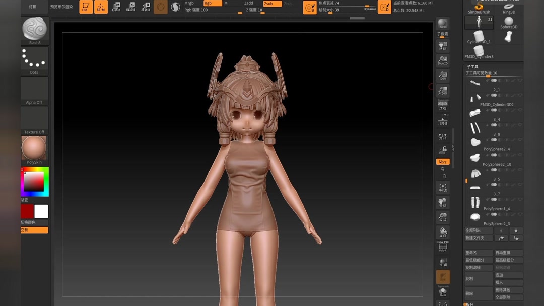Collapse the 子工具 subtool panel
The height and width of the screenshot is (306, 544).
472,67
